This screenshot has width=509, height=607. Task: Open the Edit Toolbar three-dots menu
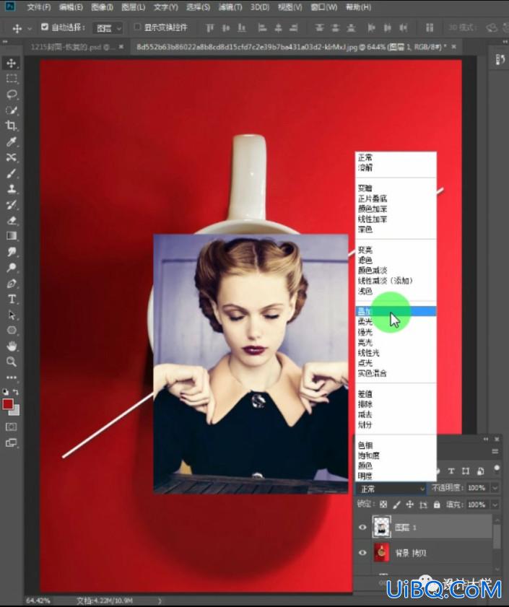12,377
